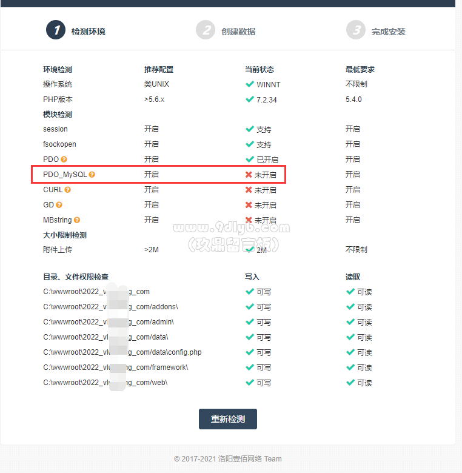Click red X status icon for GD
Viewport: 462px width, 473px height.
249,205
